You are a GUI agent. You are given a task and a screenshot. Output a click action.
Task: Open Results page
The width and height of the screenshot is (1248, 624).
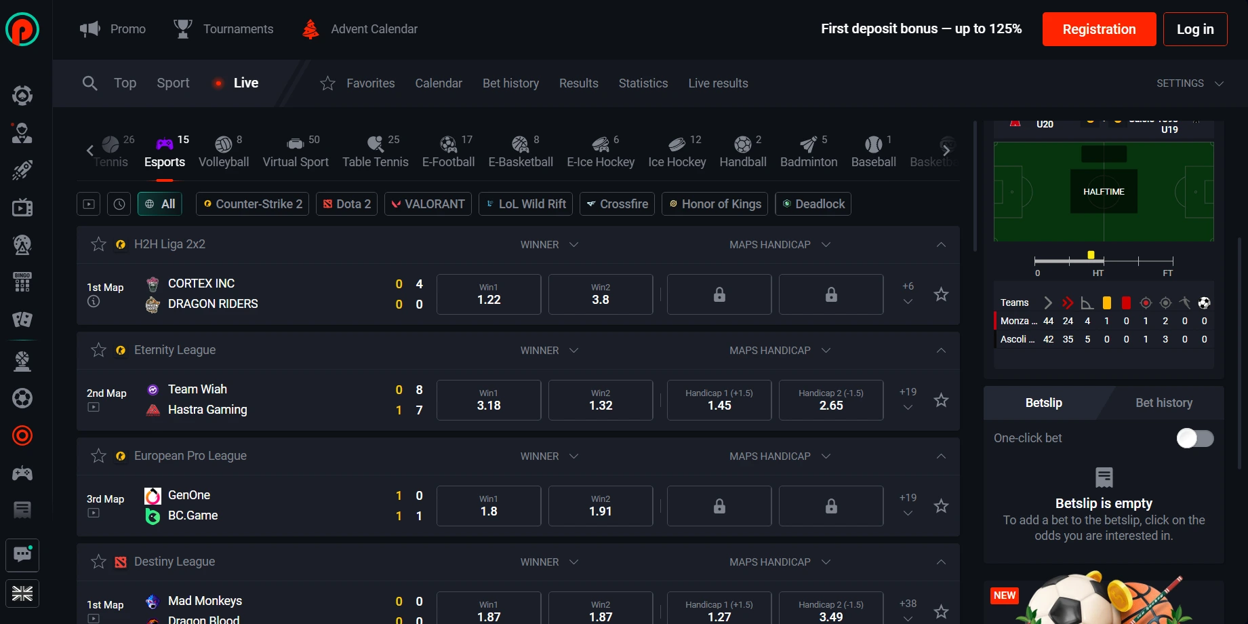pos(579,83)
